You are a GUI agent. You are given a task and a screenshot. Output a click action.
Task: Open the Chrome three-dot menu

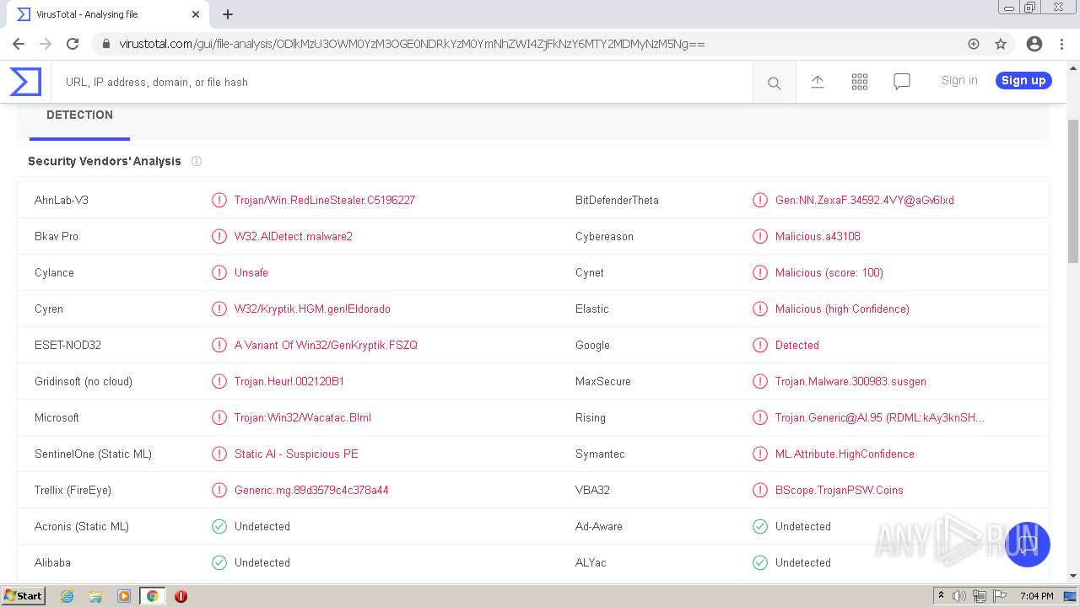tap(1063, 44)
